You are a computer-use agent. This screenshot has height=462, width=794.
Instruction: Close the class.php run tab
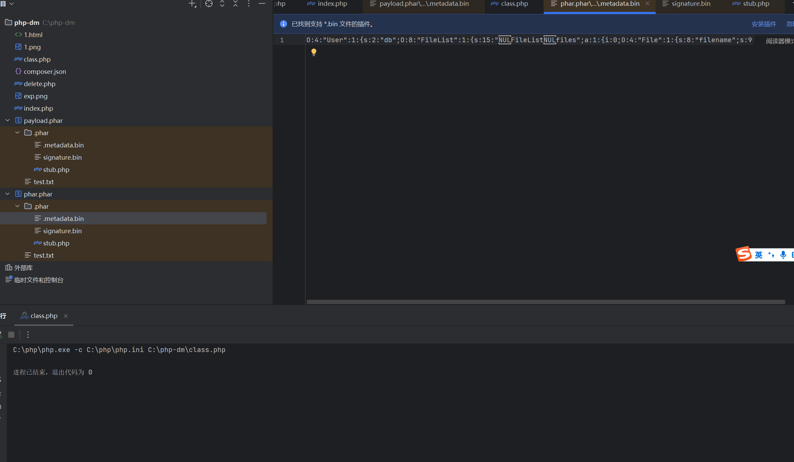pyautogui.click(x=66, y=316)
